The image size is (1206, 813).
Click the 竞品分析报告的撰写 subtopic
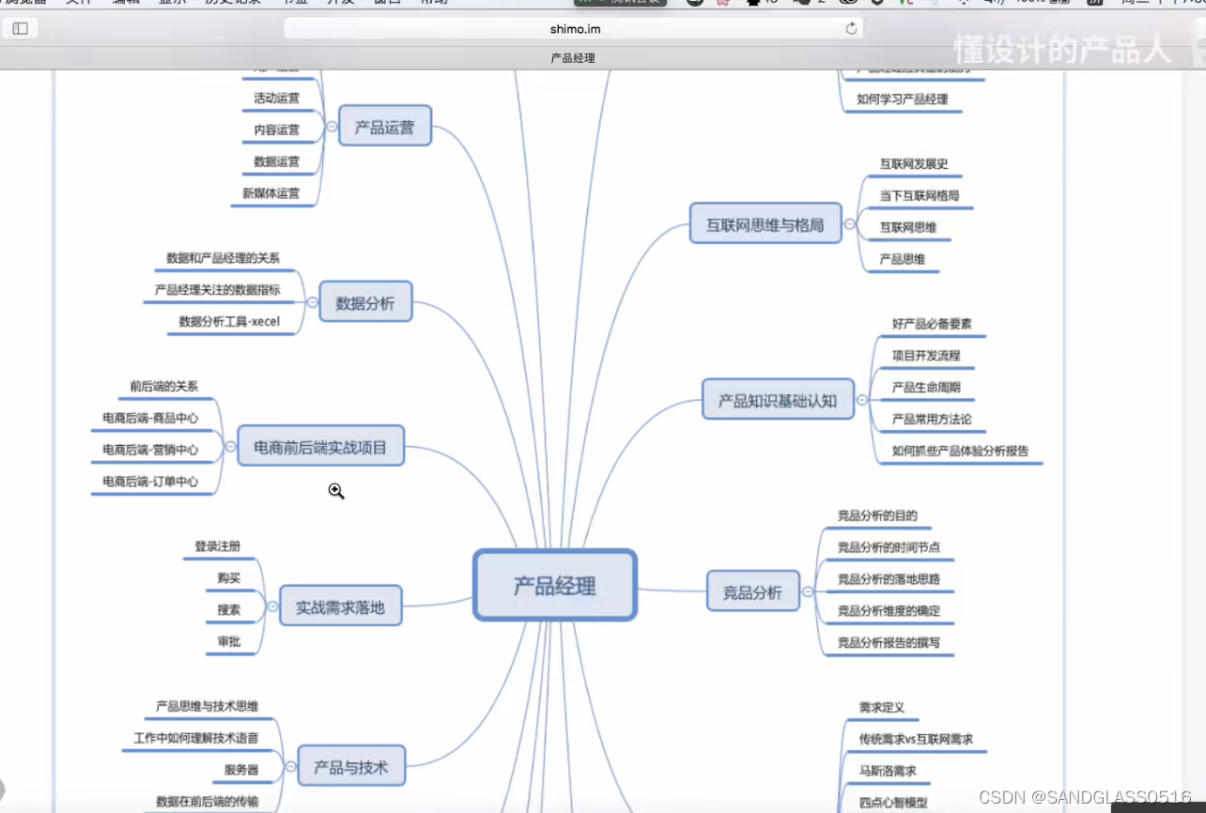(889, 643)
